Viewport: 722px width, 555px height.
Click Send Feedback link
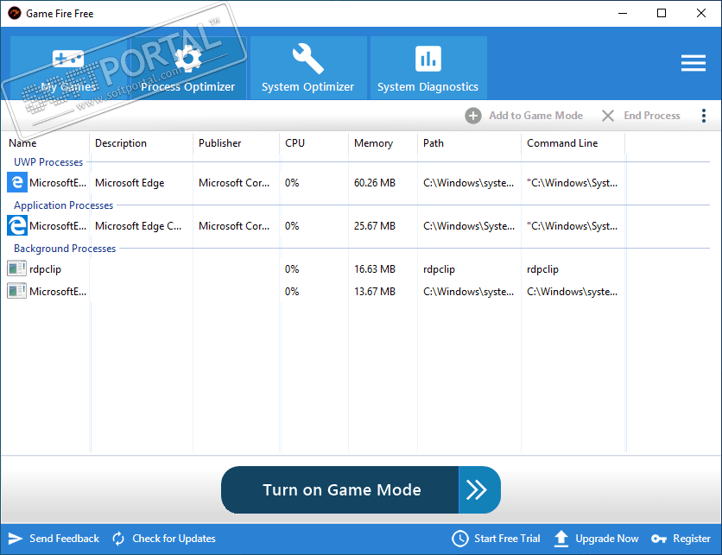click(x=64, y=539)
